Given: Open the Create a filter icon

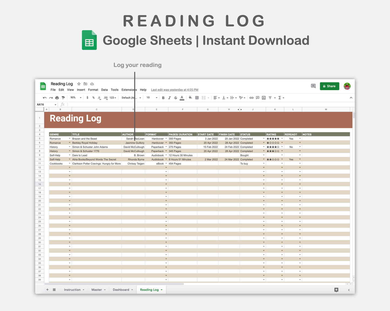Looking at the screenshot, I should (270, 97).
